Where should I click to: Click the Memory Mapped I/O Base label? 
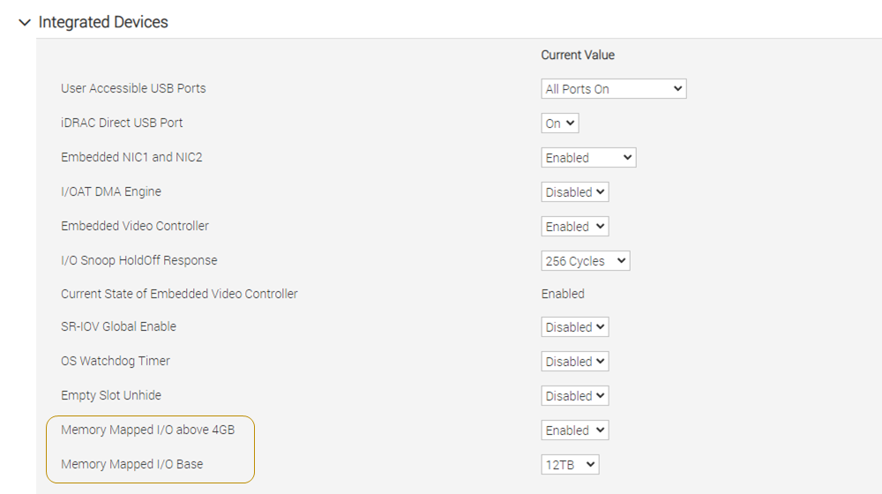131,464
